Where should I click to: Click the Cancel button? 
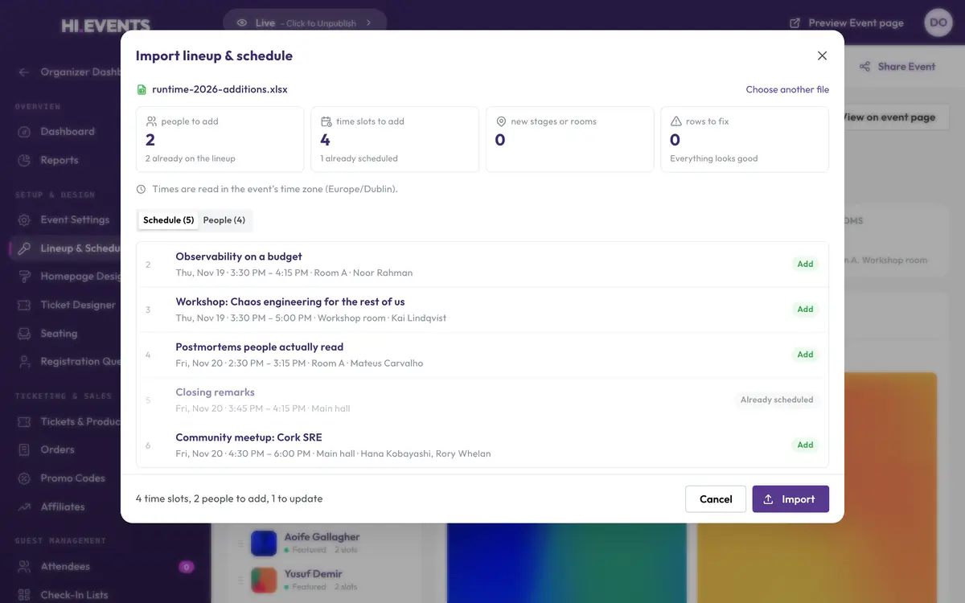[x=716, y=499]
